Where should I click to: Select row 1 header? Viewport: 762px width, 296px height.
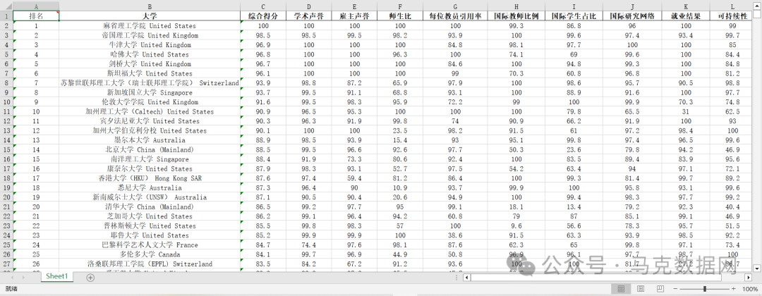[6, 16]
